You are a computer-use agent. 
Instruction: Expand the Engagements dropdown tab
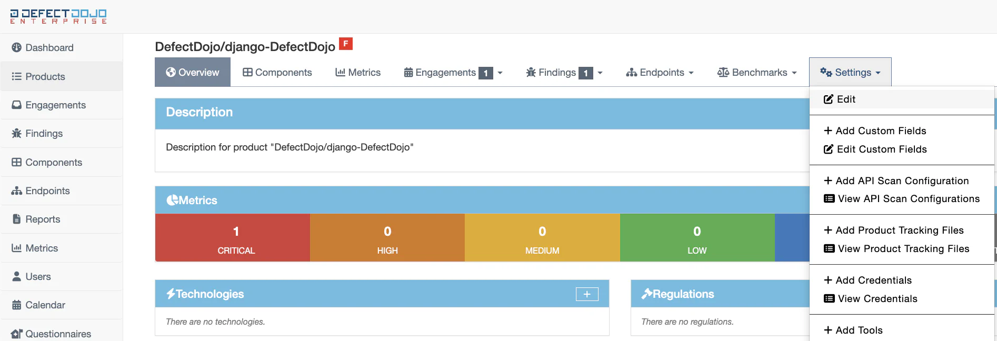(x=453, y=73)
